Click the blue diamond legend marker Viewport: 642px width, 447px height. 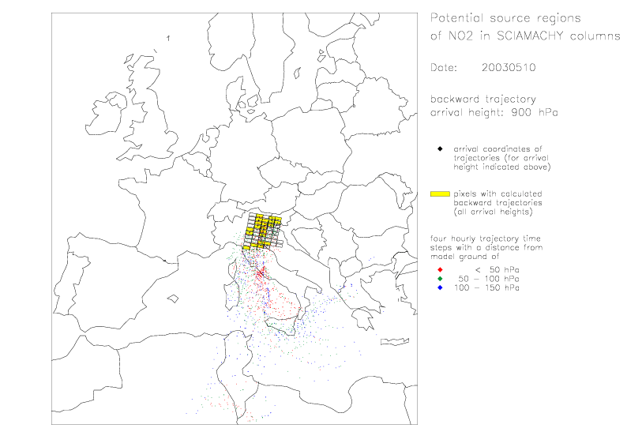pyautogui.click(x=439, y=287)
